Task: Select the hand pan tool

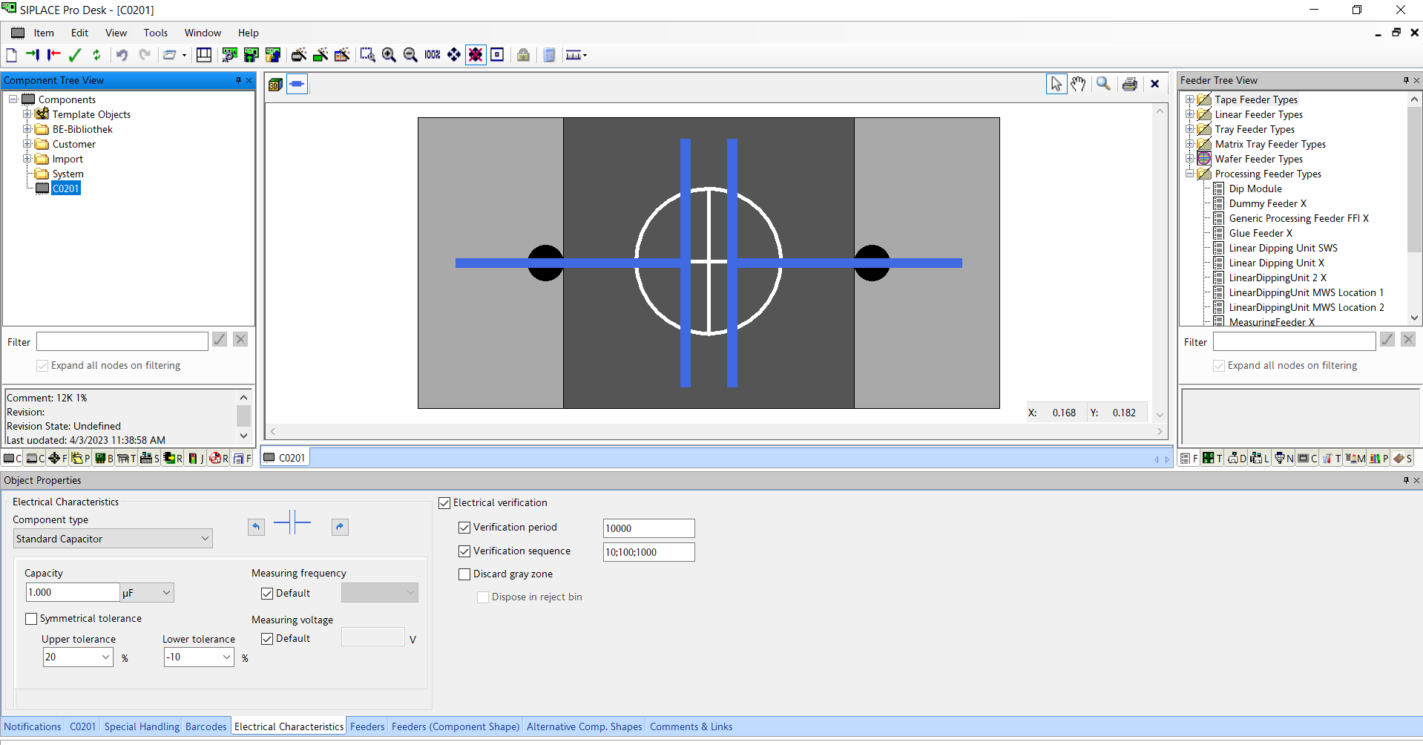Action: (1078, 84)
